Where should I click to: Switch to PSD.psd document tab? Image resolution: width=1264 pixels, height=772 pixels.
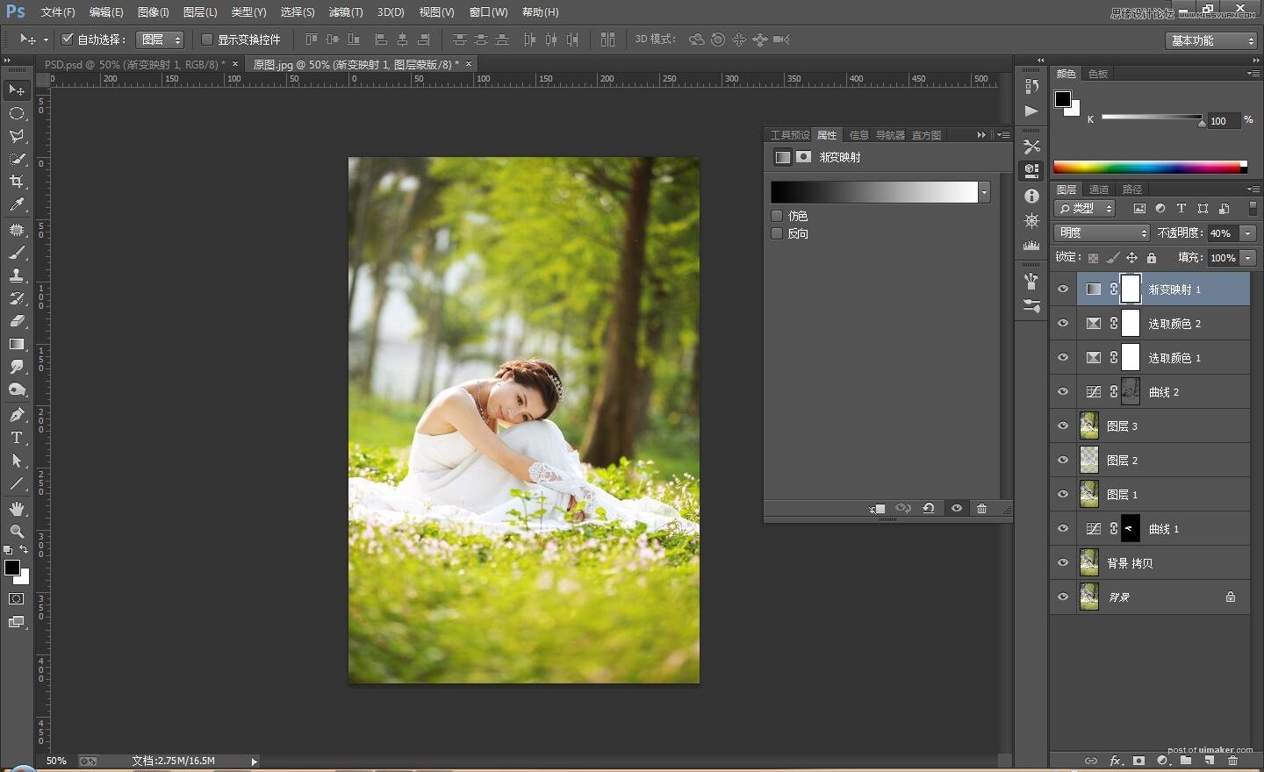[x=134, y=64]
